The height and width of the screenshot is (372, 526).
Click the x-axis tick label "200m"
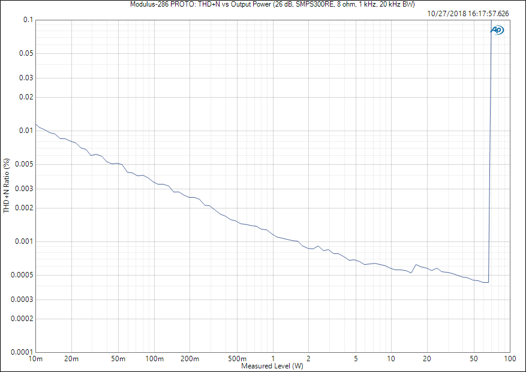pyautogui.click(x=190, y=359)
